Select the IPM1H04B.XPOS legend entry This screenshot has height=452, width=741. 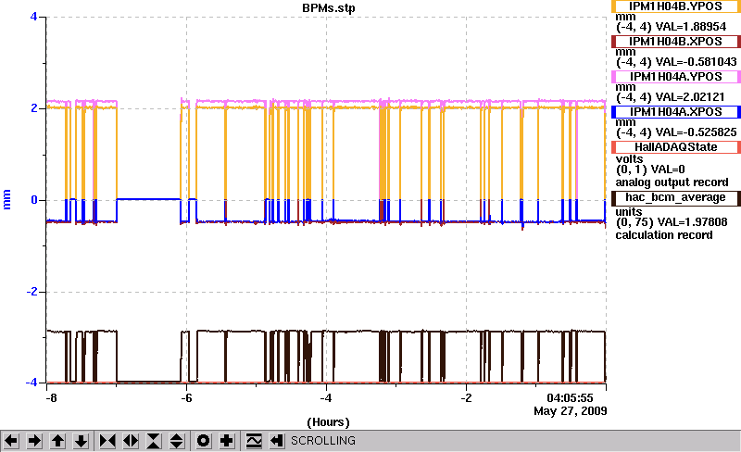(x=676, y=42)
